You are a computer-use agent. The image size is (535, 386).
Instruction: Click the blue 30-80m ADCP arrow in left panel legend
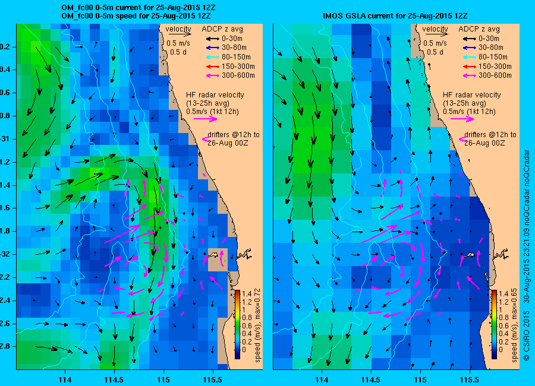(213, 48)
